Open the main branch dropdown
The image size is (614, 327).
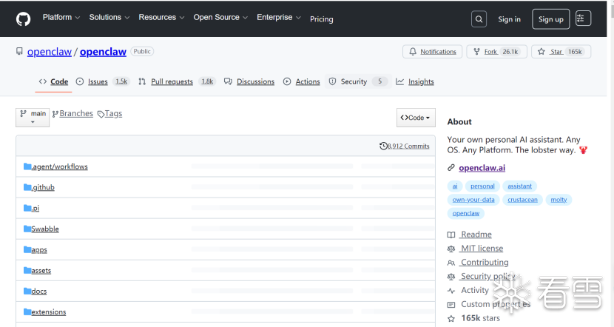(33, 117)
